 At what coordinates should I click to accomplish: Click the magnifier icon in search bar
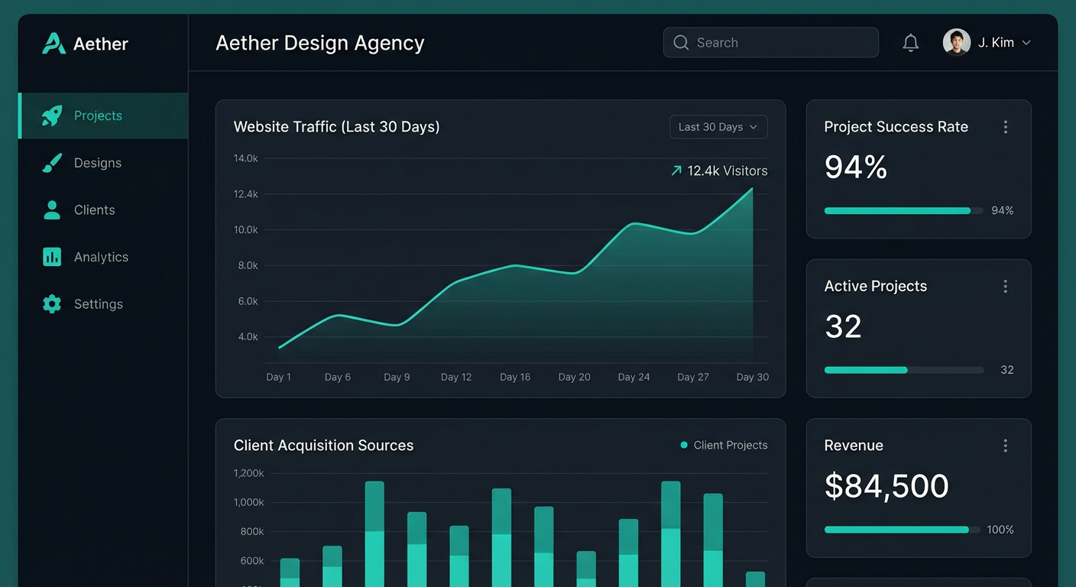(x=681, y=43)
